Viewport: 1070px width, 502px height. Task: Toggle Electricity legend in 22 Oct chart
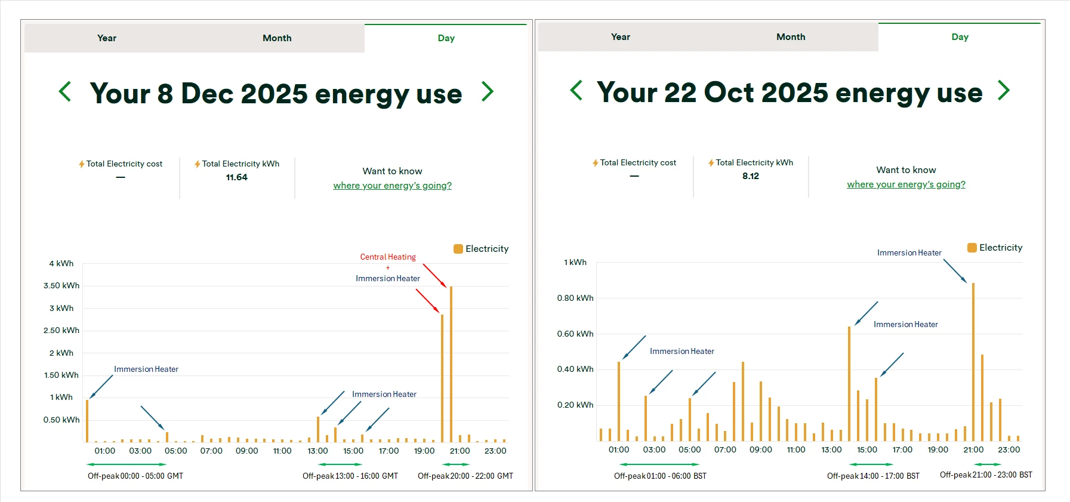972,248
